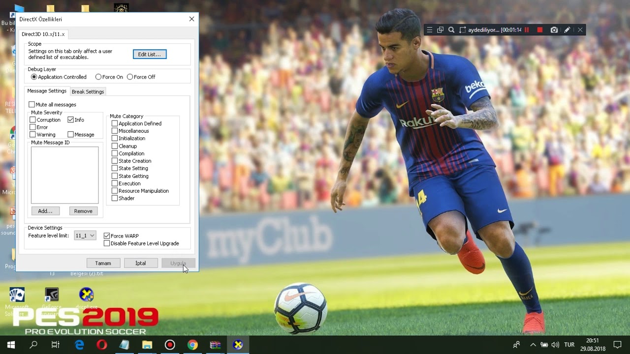The width and height of the screenshot is (630, 354).
Task: Open Task View on the taskbar
Action: pos(56,345)
